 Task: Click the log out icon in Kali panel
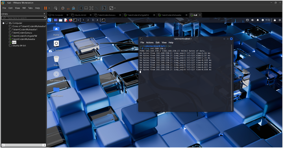280,20
